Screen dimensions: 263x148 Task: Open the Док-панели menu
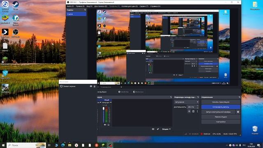pyautogui.click(x=101, y=6)
